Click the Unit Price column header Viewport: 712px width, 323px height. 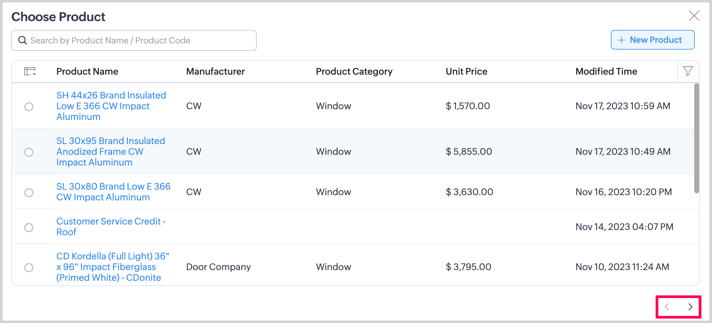click(x=466, y=71)
